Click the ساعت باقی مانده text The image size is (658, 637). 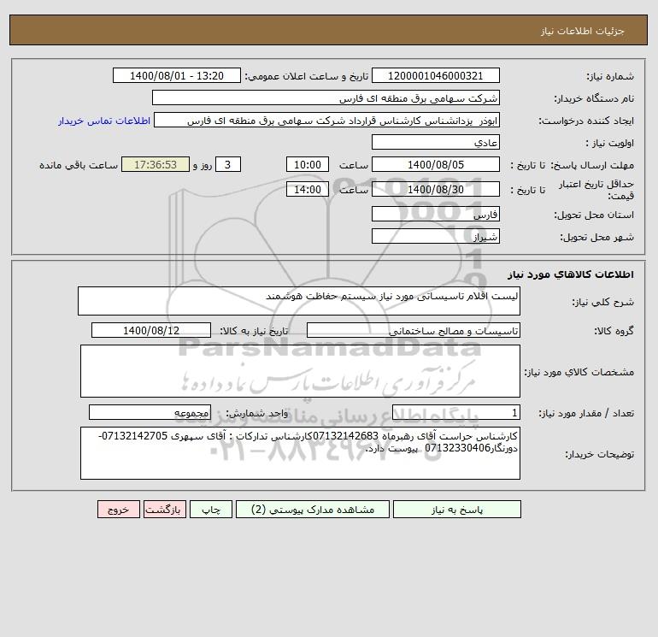79,165
